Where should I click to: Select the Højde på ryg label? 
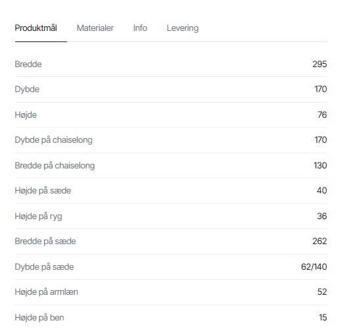point(38,216)
